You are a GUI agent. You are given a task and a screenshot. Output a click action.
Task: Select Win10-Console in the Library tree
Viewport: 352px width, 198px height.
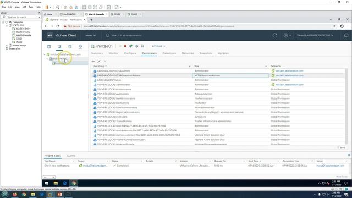[23, 35]
